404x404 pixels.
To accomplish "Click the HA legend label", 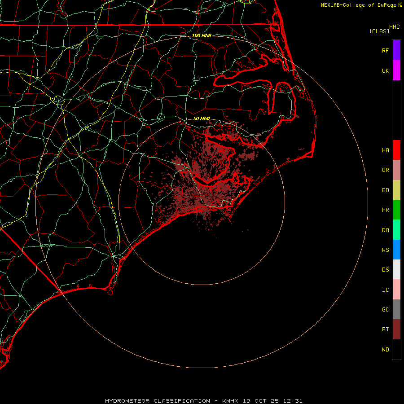I will pyautogui.click(x=385, y=150).
